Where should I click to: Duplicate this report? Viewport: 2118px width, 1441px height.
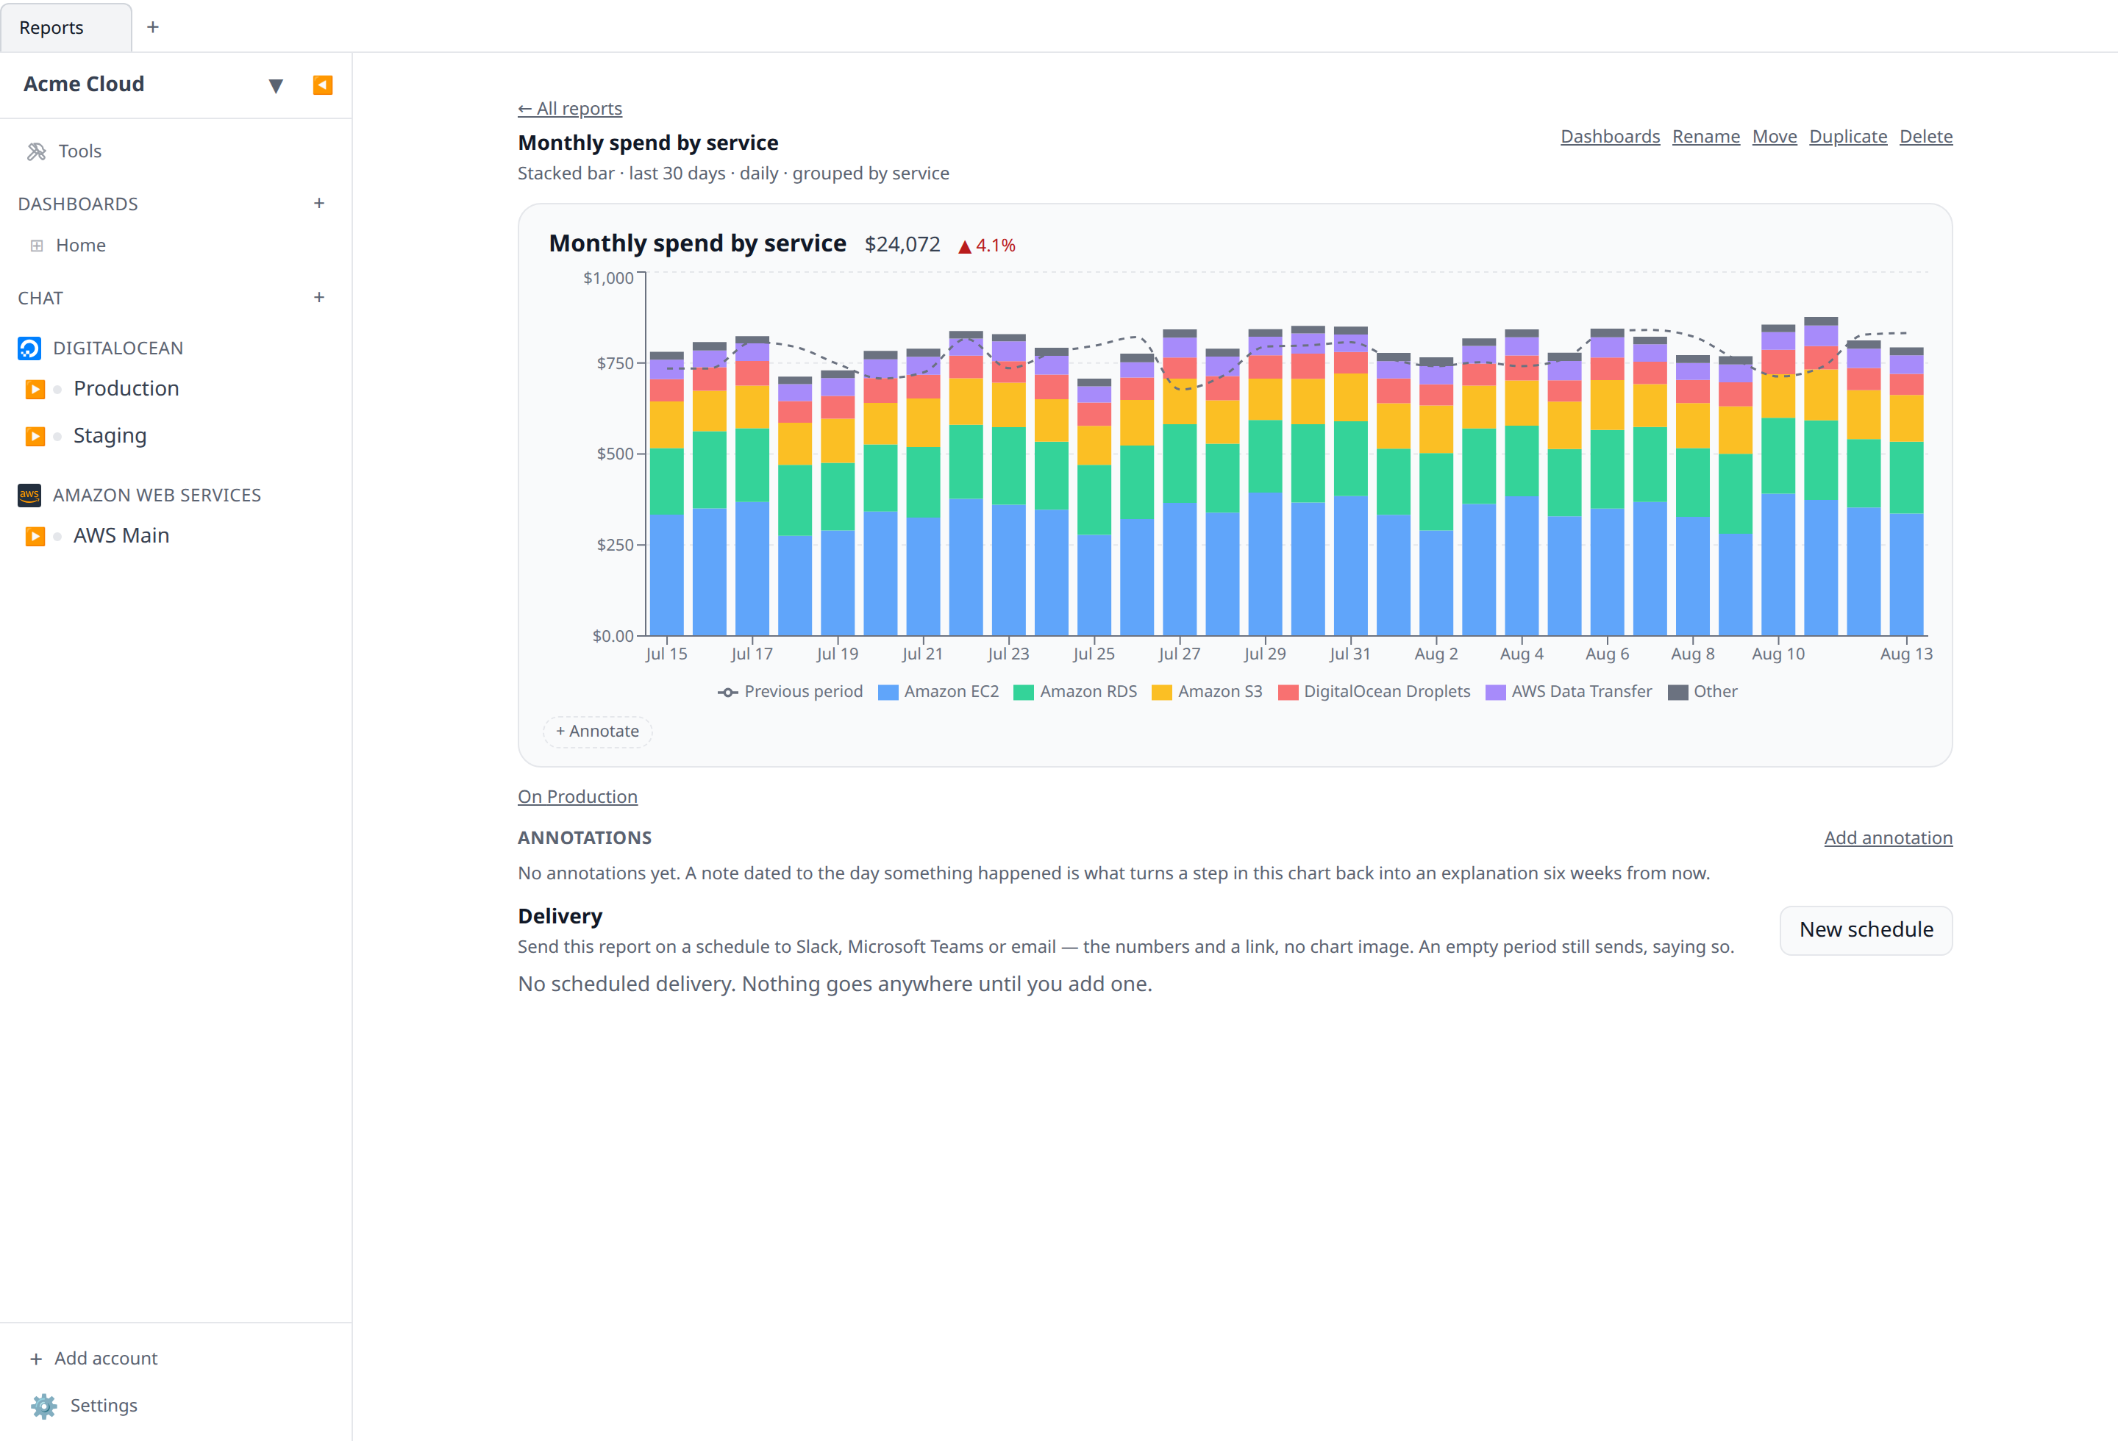(x=1847, y=137)
